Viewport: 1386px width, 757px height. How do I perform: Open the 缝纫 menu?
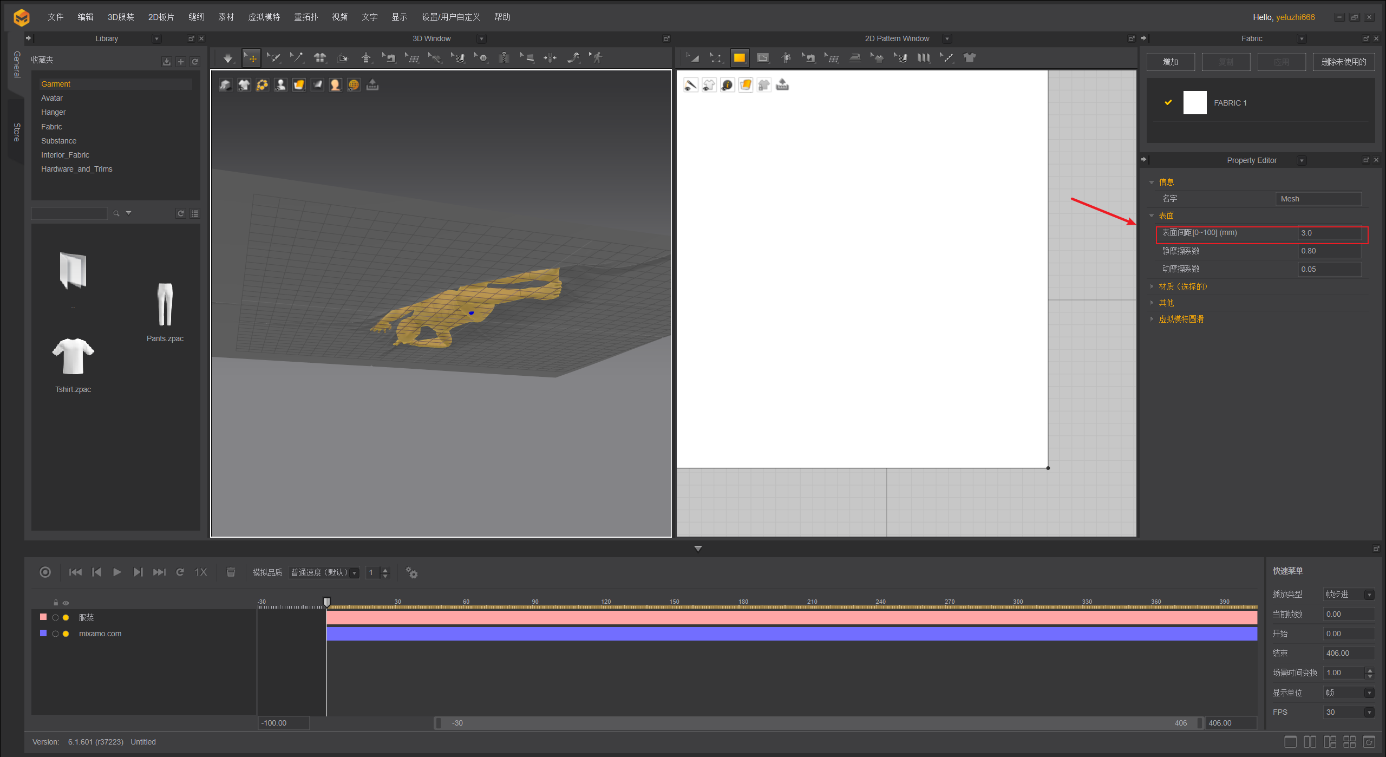196,17
